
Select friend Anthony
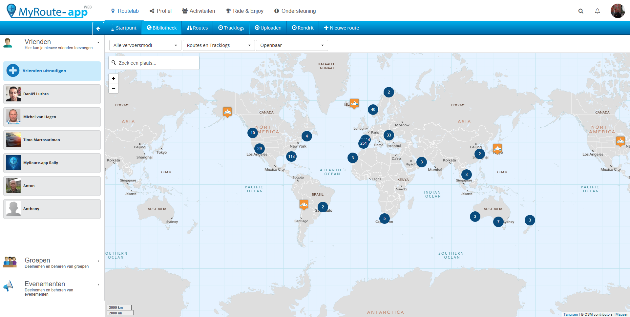52,209
